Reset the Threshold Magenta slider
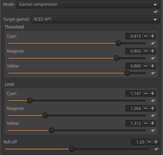 (x=153, y=58)
